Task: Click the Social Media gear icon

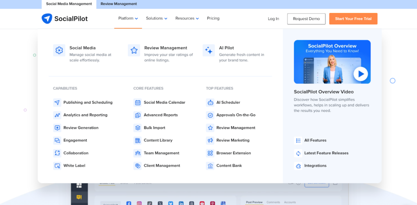Action: coord(59,50)
